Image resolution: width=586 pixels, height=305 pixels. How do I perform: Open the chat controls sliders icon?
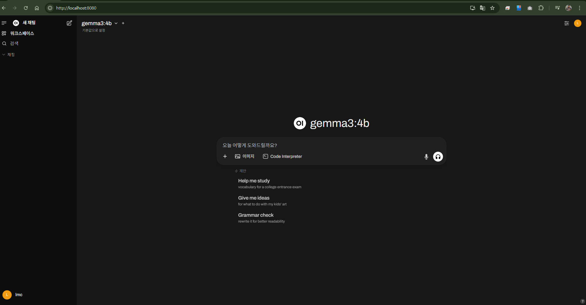567,23
